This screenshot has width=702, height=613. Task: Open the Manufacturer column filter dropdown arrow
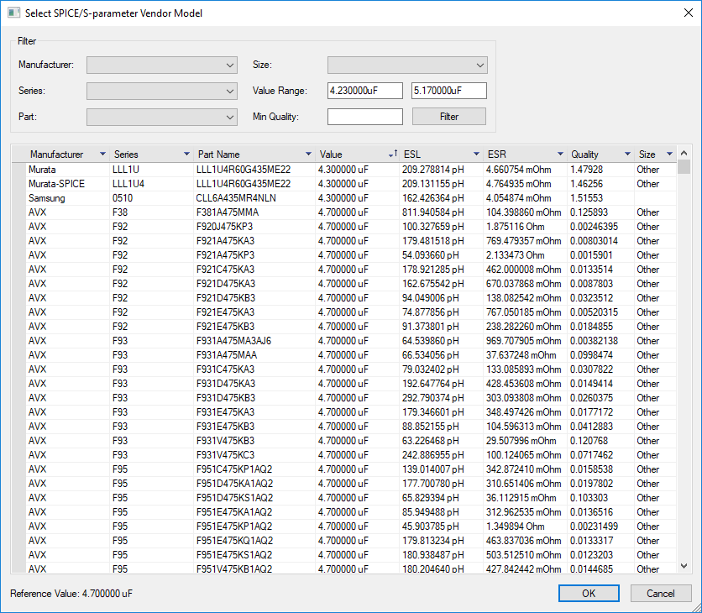coord(102,154)
